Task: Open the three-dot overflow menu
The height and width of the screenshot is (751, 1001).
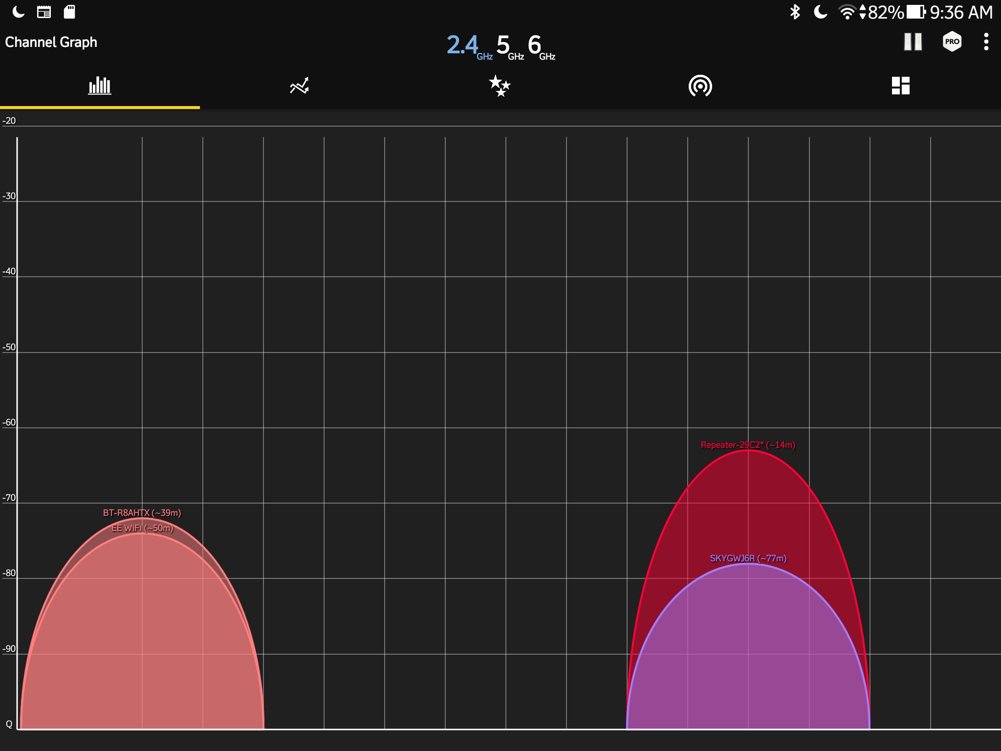Action: pyautogui.click(x=986, y=42)
